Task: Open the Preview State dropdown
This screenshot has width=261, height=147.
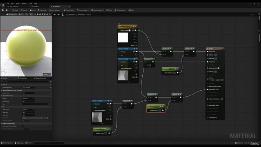Action: point(82,10)
